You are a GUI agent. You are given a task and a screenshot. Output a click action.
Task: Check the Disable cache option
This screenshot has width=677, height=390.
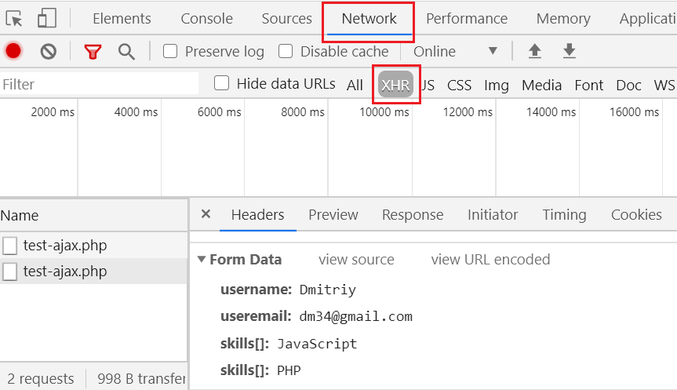[286, 52]
